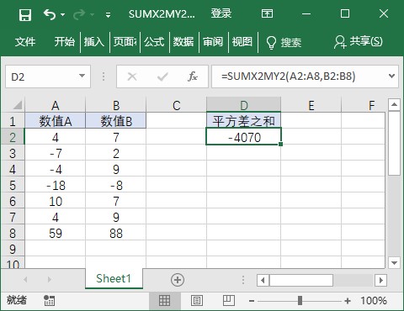The image size is (404, 311).
Task: Click the vertical scrollbar down arrow
Action: pyautogui.click(x=394, y=263)
